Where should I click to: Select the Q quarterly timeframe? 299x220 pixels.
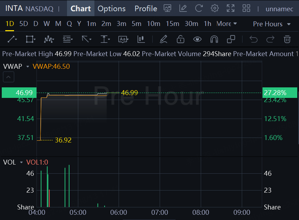pyautogui.click(x=69, y=24)
